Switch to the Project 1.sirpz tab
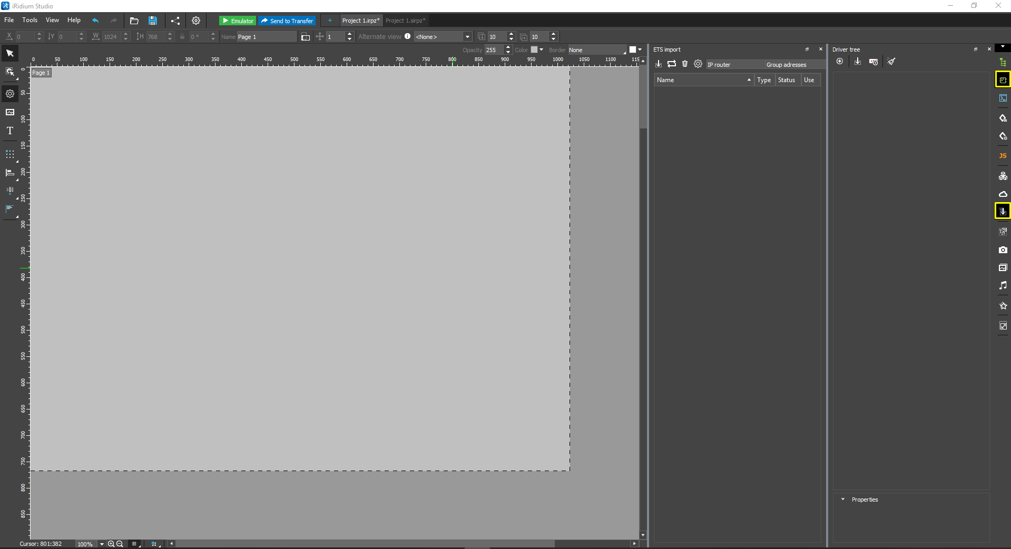 tap(405, 21)
